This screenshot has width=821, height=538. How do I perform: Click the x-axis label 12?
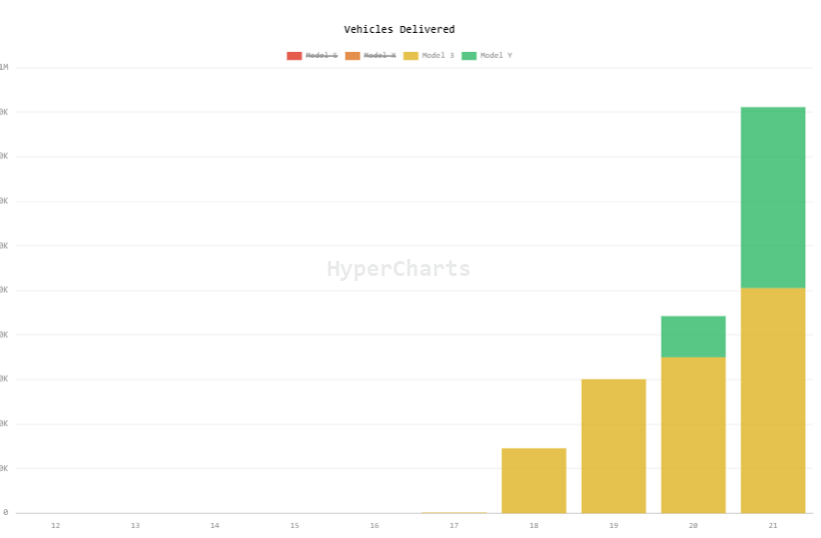tap(56, 525)
